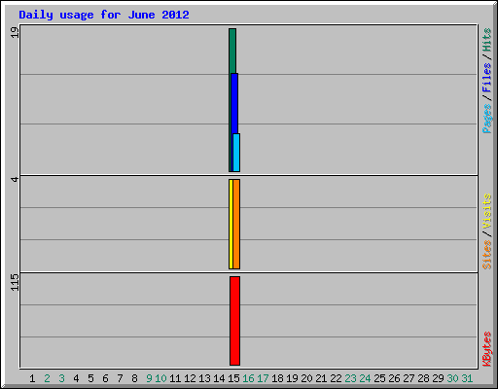Screen dimensions: 498x389
Task: Click day 31 on the x-axis
Action: click(x=467, y=378)
